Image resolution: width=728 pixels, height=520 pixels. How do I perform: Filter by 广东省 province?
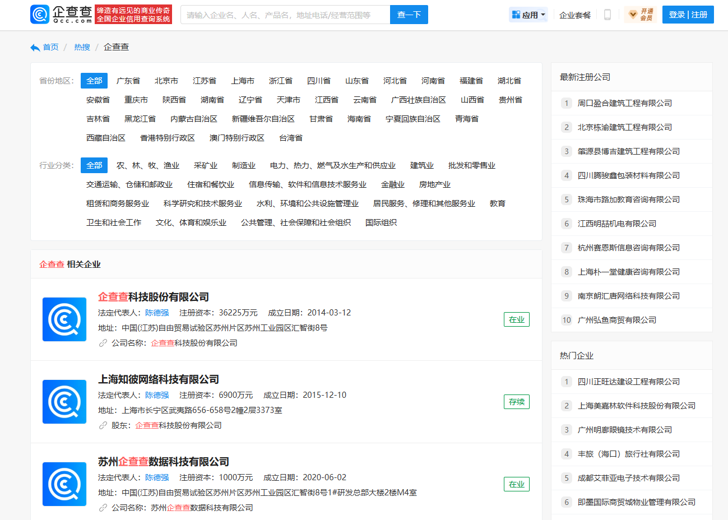click(128, 81)
